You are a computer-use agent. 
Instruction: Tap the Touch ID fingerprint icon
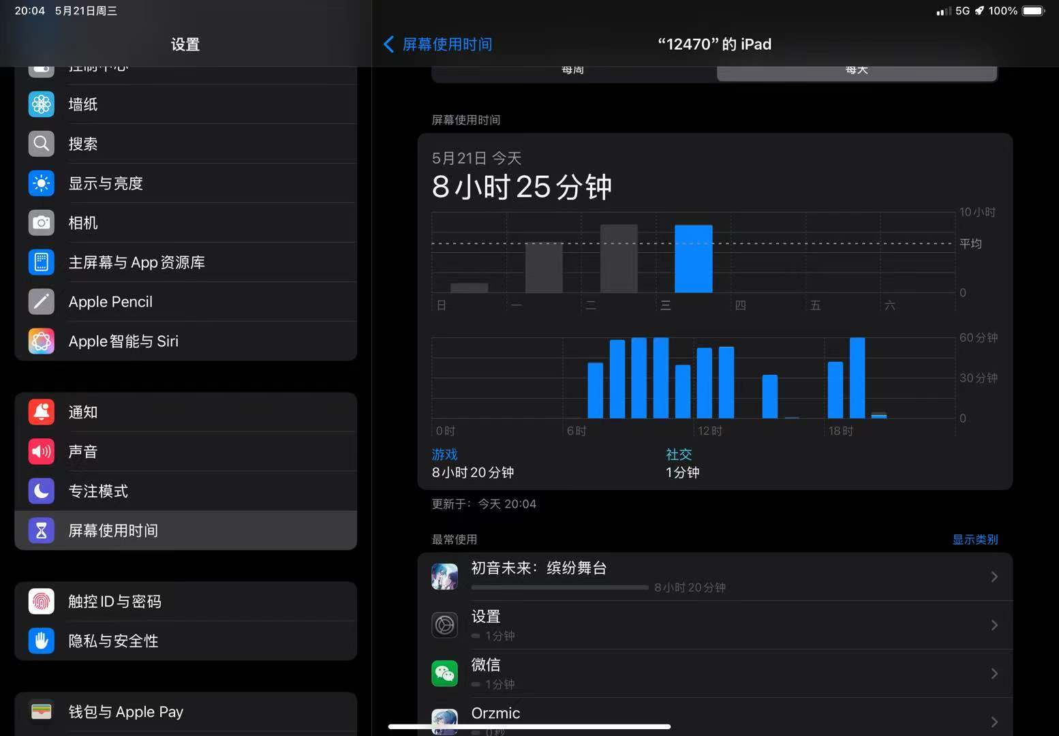tap(42, 602)
